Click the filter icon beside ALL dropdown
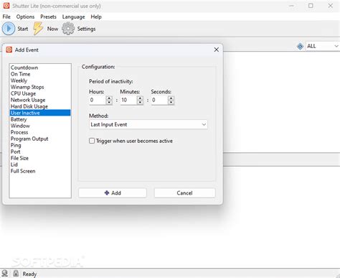The width and height of the screenshot is (340, 278). (x=300, y=46)
